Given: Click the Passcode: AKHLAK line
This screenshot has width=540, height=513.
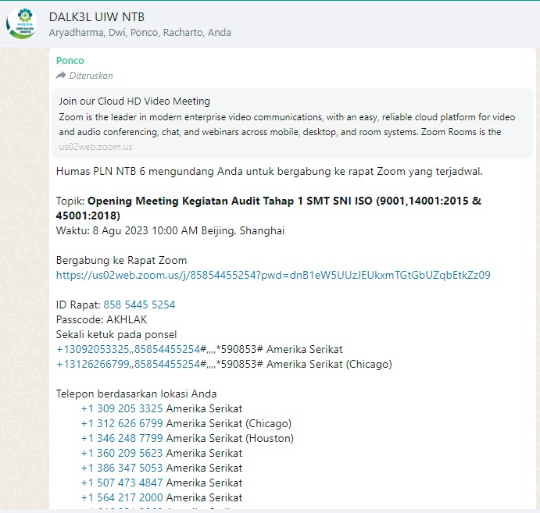Looking at the screenshot, I should tap(102, 319).
